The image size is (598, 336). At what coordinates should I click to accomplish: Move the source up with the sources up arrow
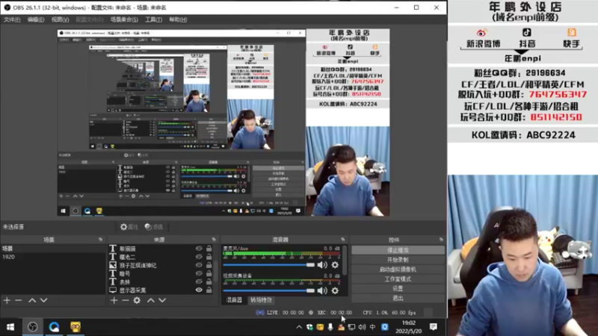click(151, 300)
